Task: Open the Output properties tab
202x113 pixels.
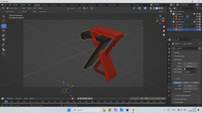Action: click(169, 52)
